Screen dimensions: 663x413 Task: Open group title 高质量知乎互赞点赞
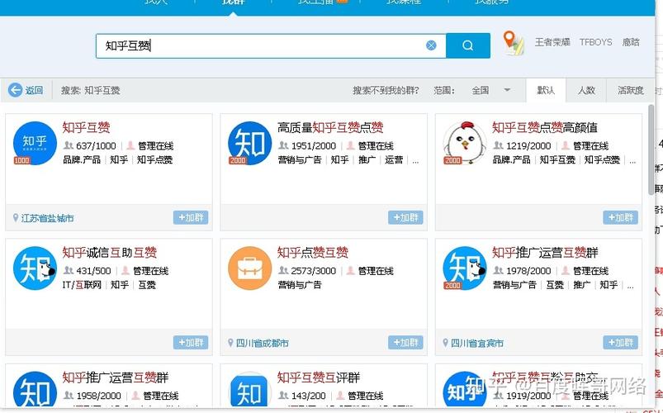coord(330,127)
